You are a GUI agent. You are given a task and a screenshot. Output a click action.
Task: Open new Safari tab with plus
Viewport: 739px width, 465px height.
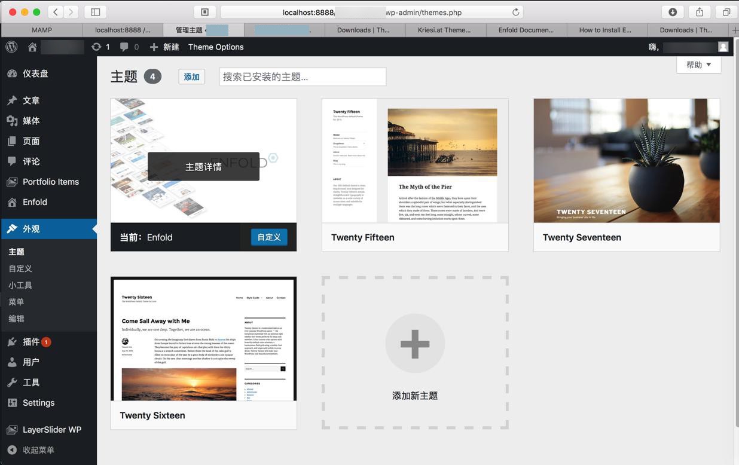(x=735, y=30)
